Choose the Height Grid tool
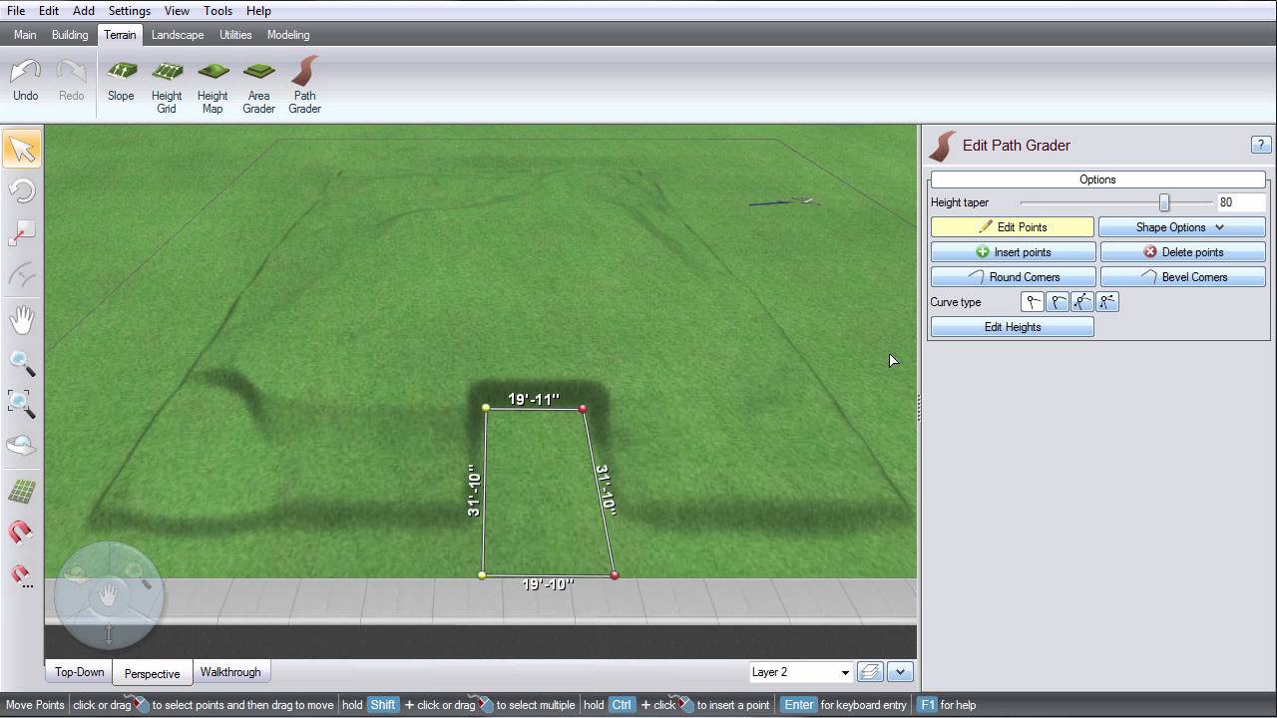Image resolution: width=1277 pixels, height=718 pixels. (x=167, y=87)
